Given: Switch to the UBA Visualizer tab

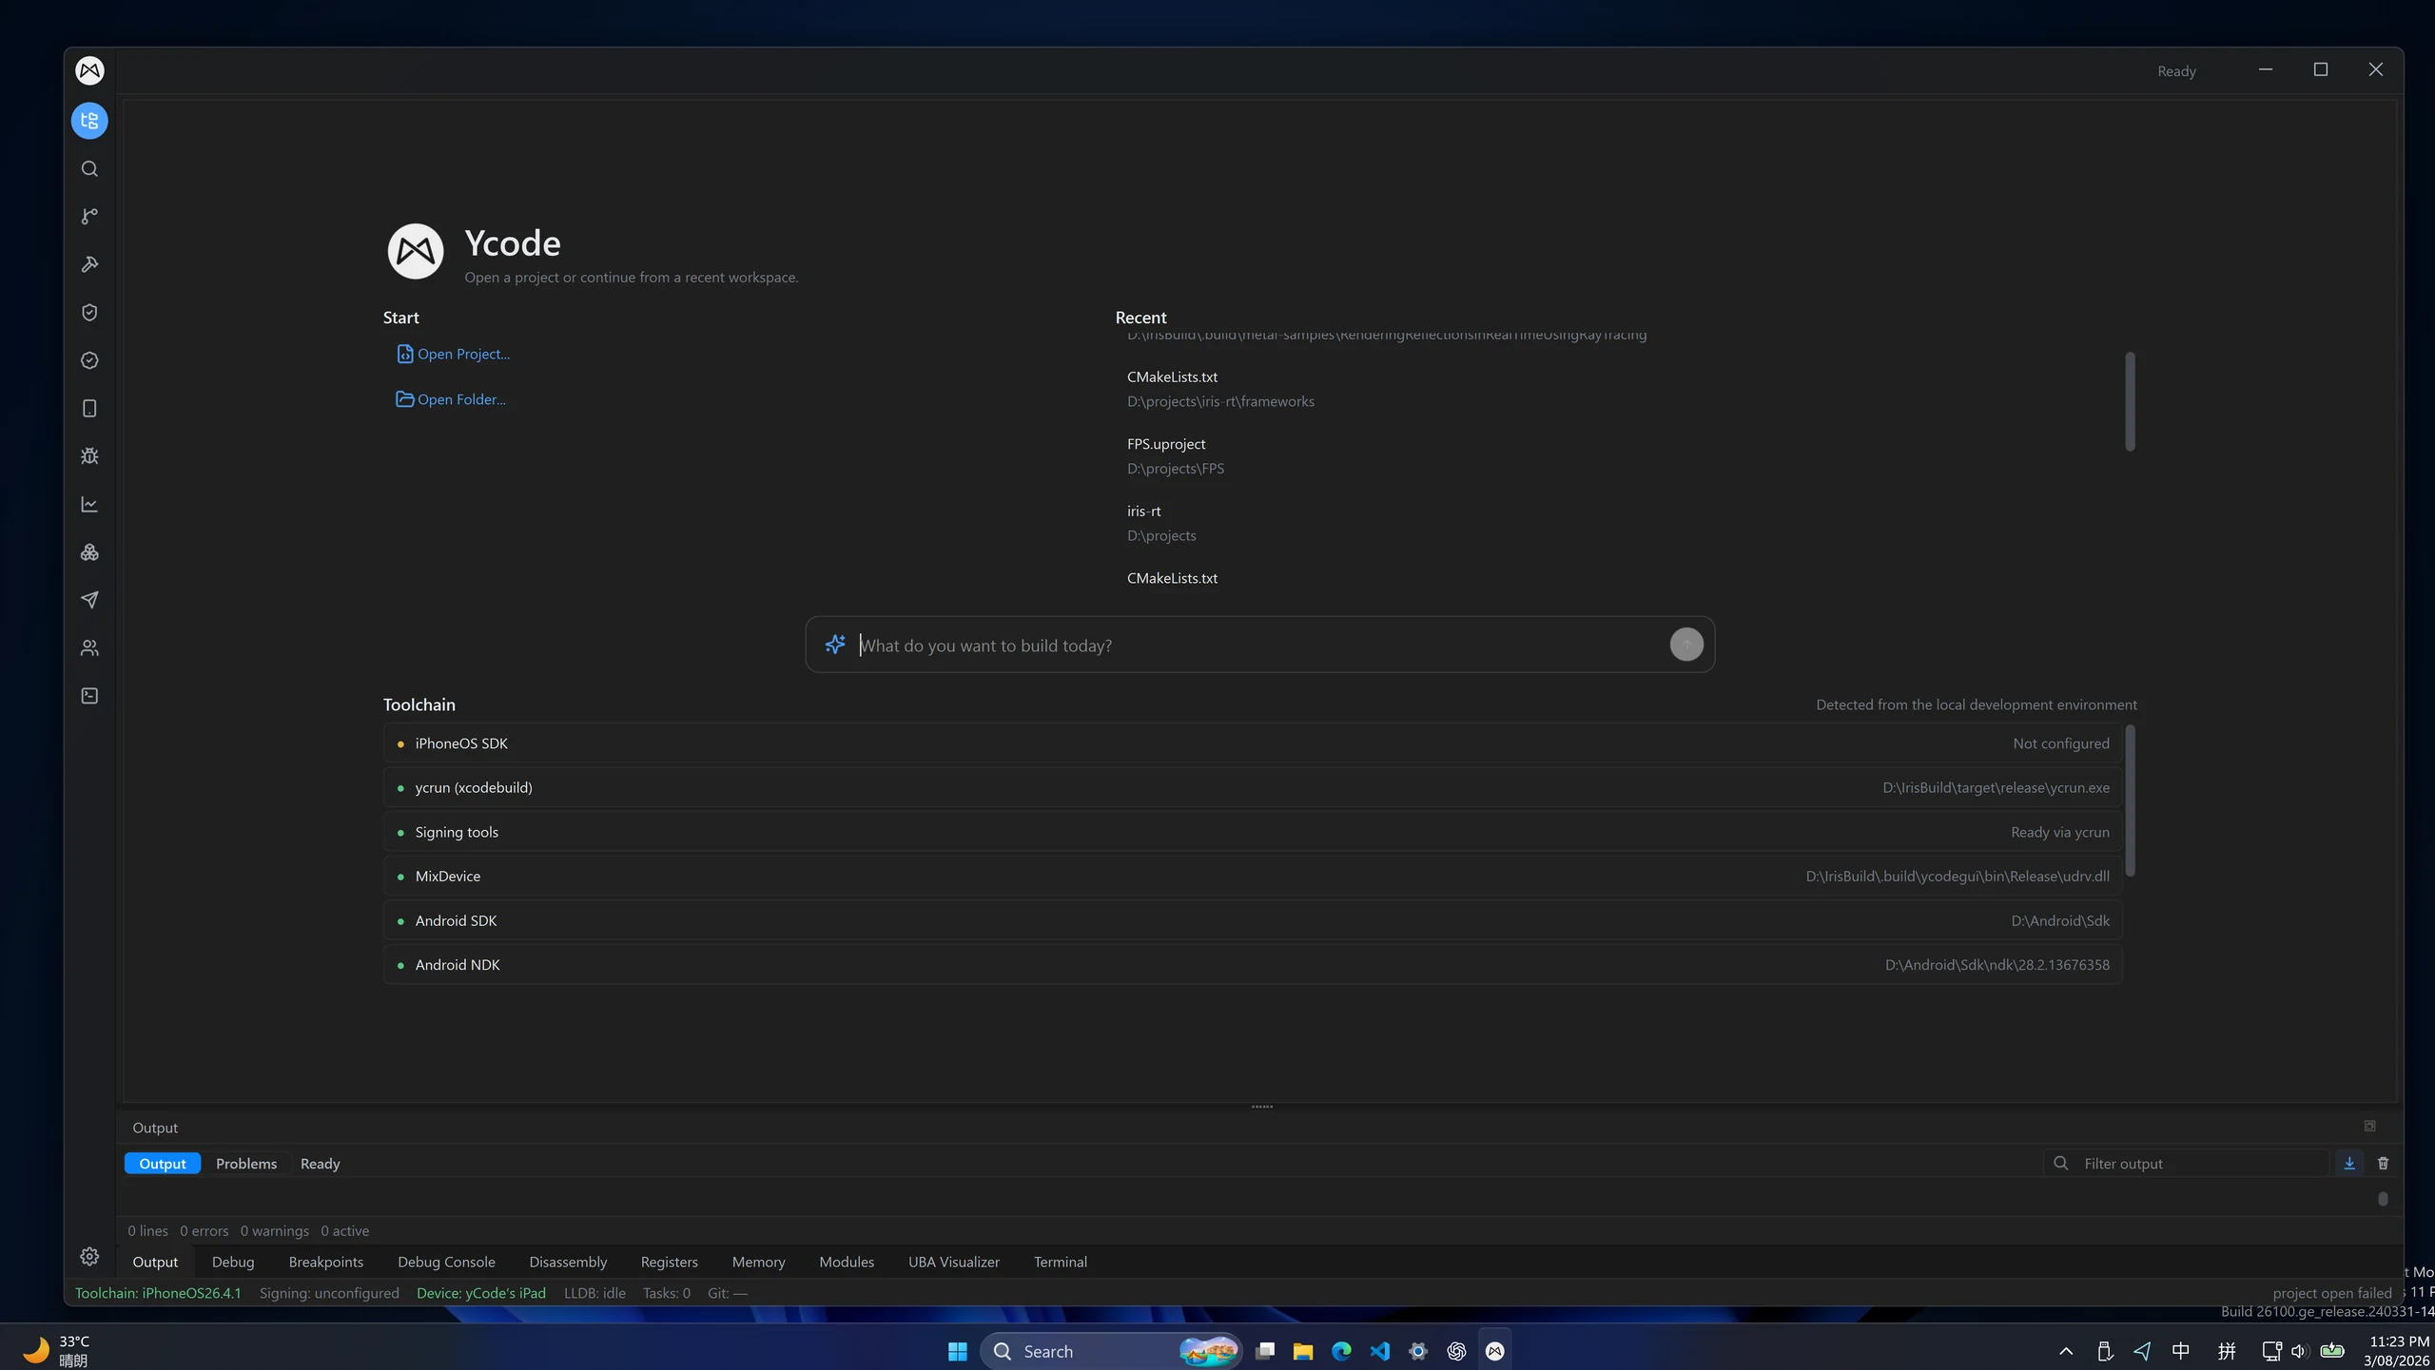Looking at the screenshot, I should (954, 1262).
